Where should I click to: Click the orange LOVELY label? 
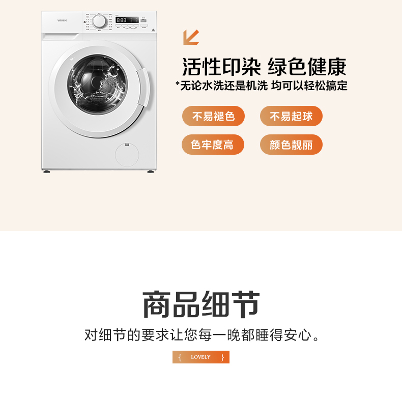(200, 357)
